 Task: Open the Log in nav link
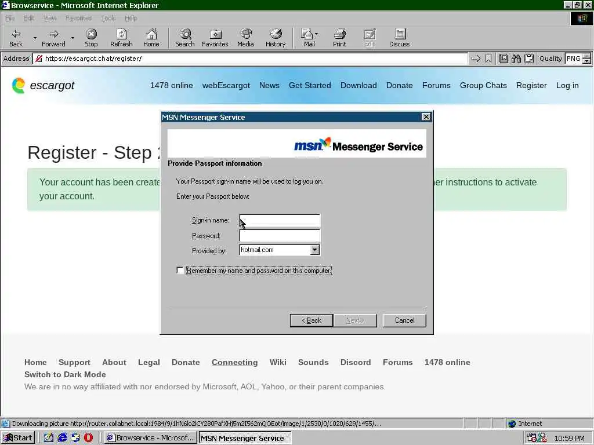pyautogui.click(x=567, y=86)
